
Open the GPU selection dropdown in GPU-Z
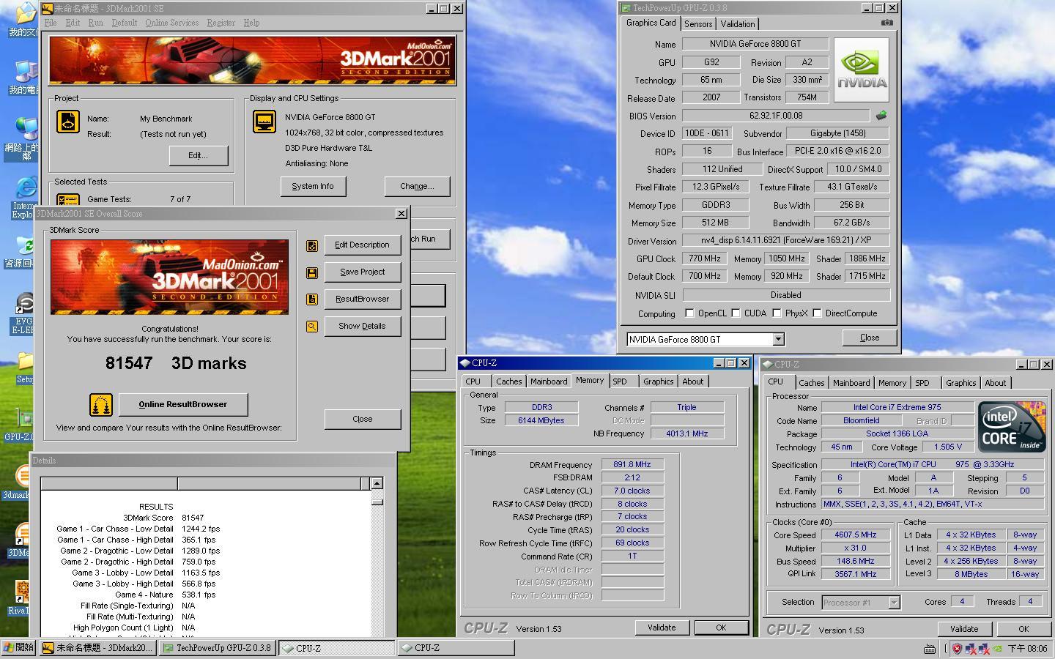click(778, 339)
